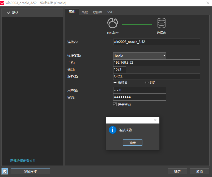Click the Oracle icon in title bar
The width and height of the screenshot is (212, 177).
pos(2,3)
